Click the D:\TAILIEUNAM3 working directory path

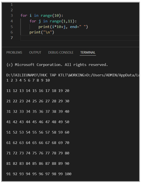(x=46, y=75)
